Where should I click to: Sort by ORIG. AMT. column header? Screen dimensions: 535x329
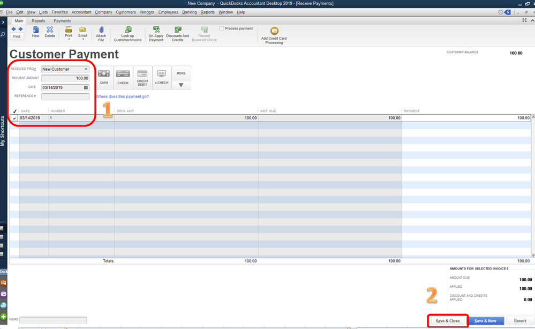pyautogui.click(x=125, y=111)
